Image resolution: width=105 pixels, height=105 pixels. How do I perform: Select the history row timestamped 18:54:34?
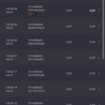click(x=51, y=42)
